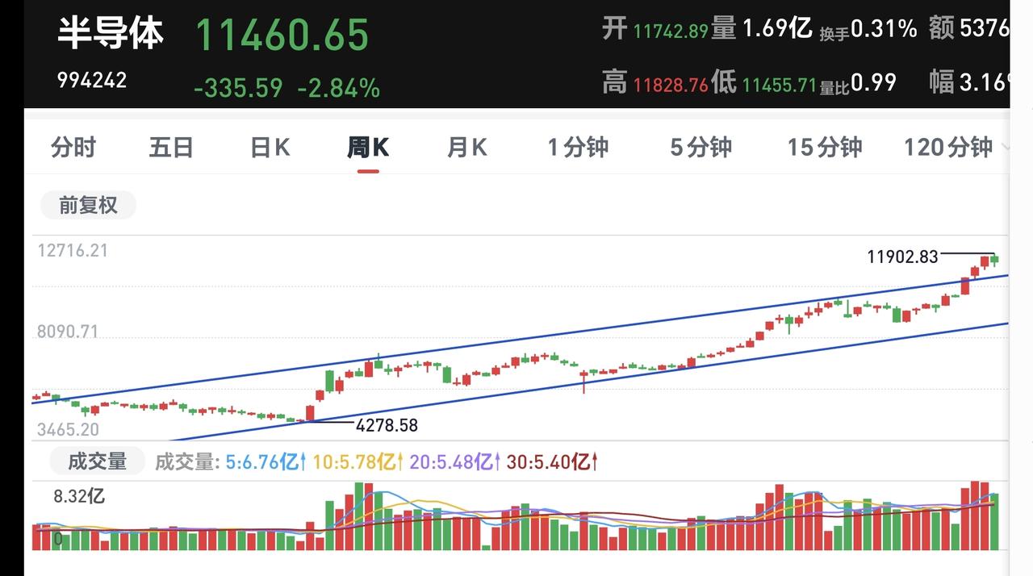The height and width of the screenshot is (576, 1033).
Task: Click the chart low label 4278.58
Action: (387, 425)
